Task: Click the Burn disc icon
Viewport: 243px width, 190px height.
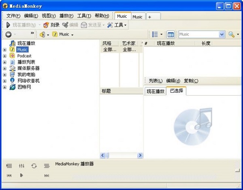Action: click(46, 25)
